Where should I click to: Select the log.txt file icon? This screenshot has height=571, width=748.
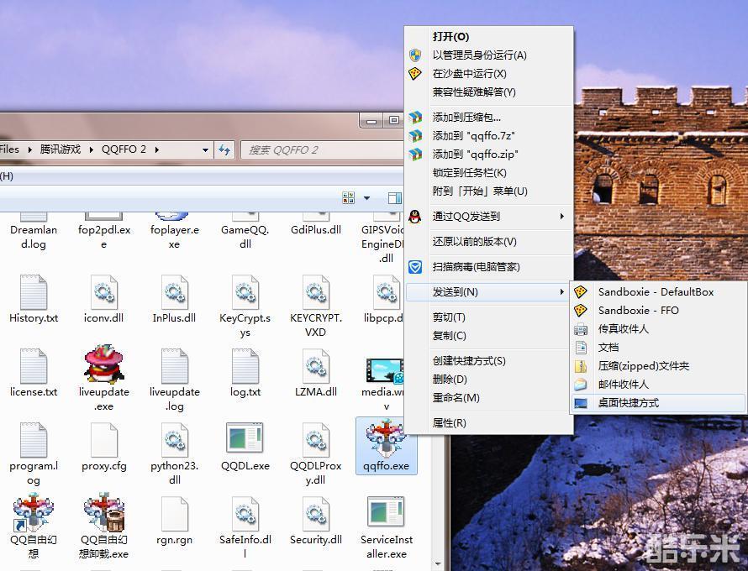[245, 366]
